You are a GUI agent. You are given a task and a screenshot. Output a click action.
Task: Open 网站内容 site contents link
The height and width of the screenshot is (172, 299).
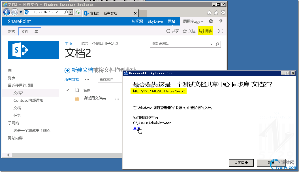point(15,138)
